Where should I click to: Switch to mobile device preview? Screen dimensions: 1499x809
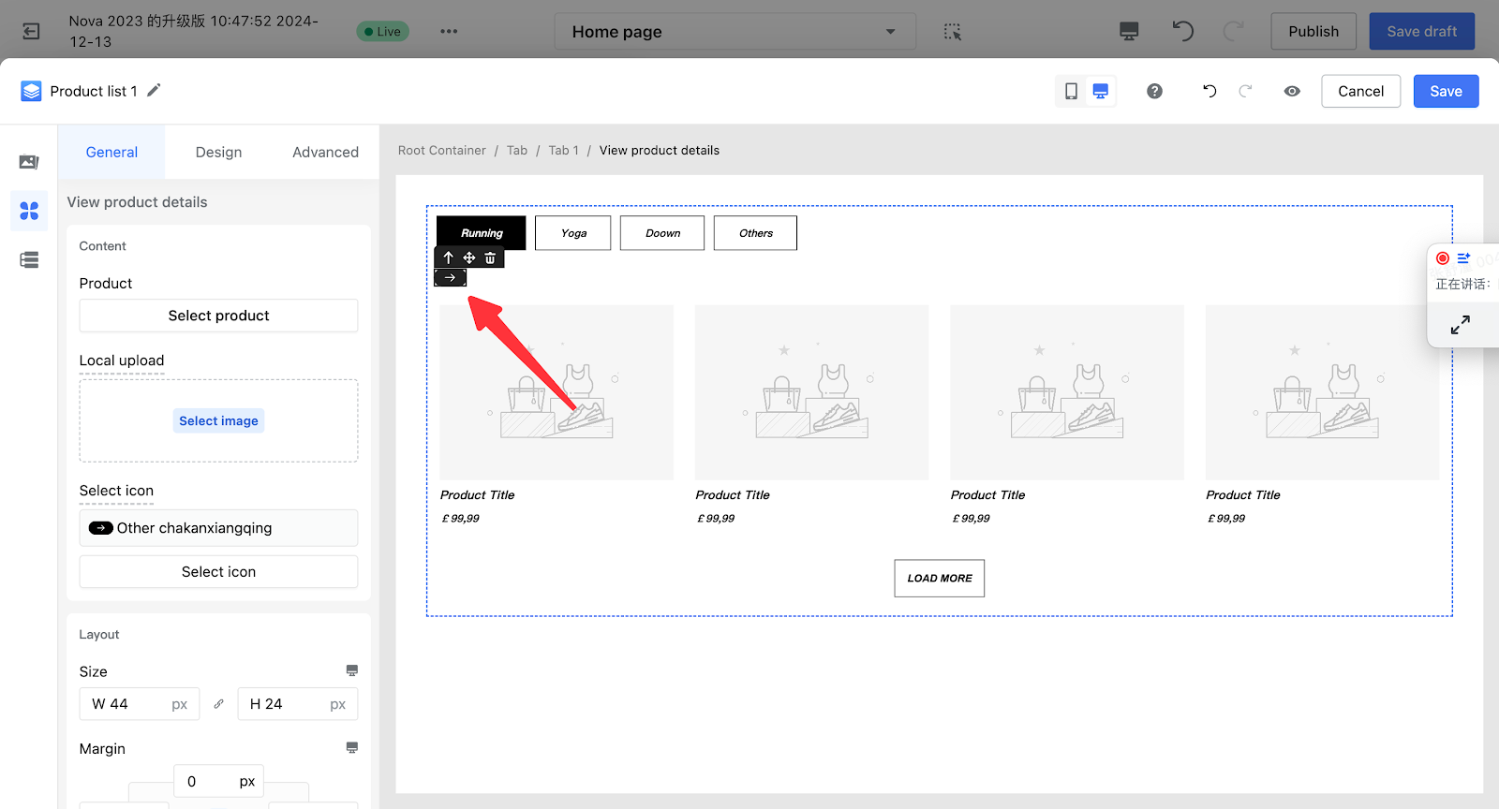click(x=1071, y=91)
